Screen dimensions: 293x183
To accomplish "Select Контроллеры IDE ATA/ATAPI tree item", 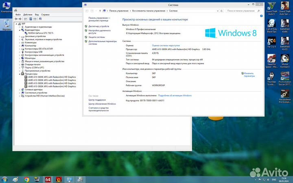I will (x=39, y=49).
